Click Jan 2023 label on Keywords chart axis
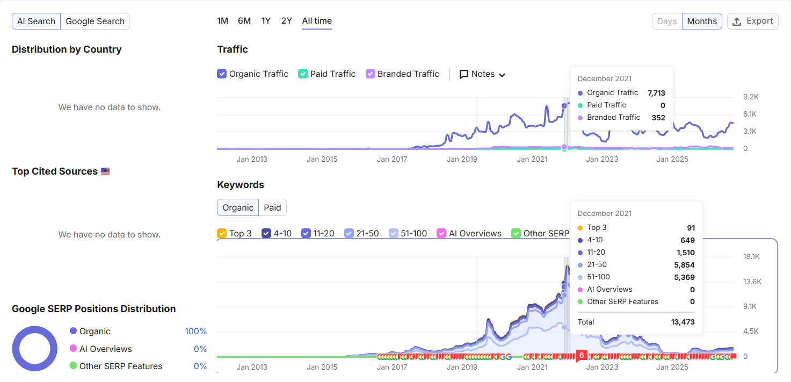 [602, 367]
